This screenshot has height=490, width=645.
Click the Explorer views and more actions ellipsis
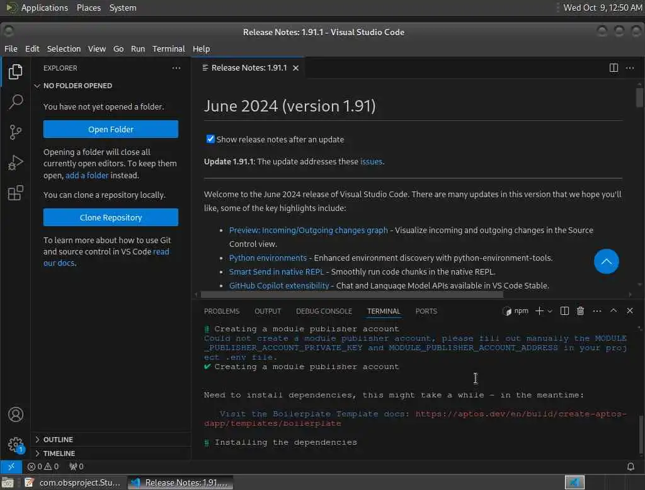coord(176,68)
